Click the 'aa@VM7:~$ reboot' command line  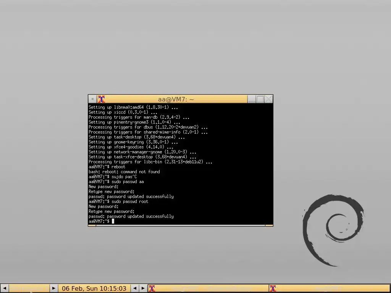107,167
